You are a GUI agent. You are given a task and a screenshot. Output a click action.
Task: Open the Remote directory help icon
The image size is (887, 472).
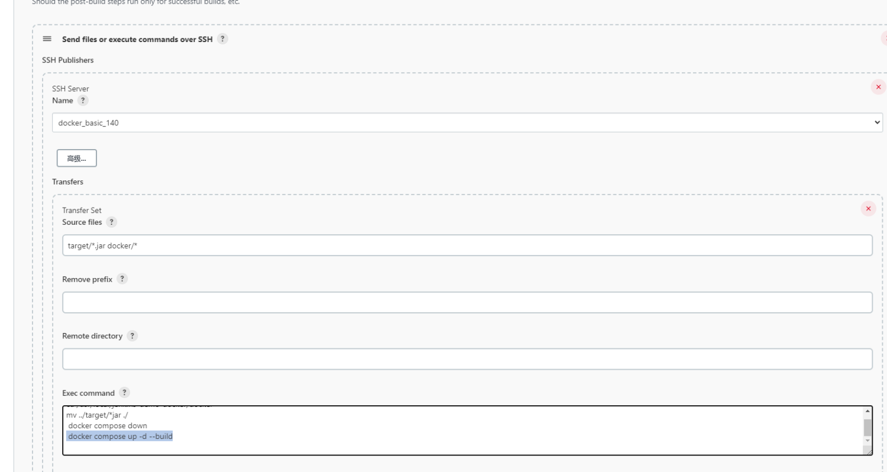pos(132,336)
